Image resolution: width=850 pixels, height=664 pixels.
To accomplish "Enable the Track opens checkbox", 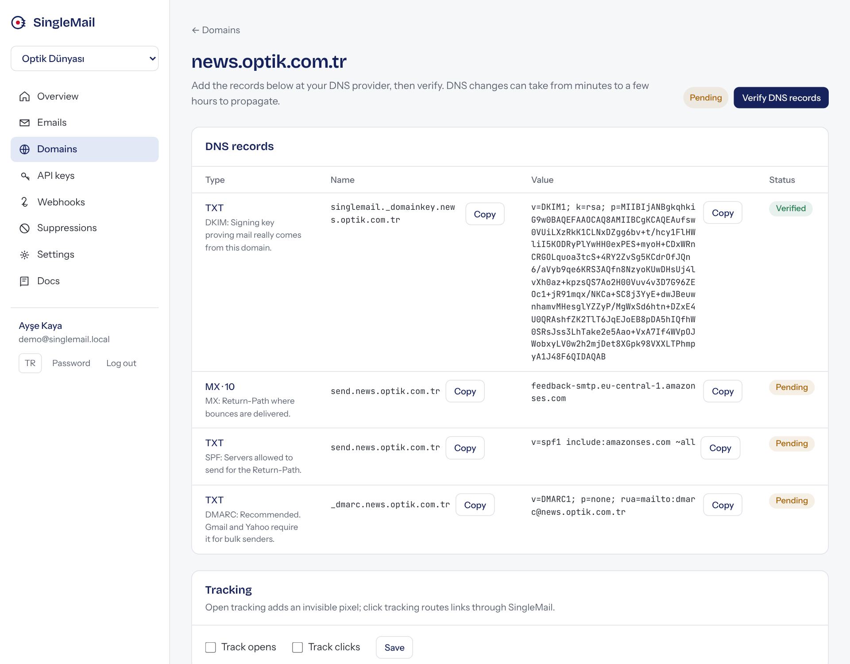I will click(211, 647).
